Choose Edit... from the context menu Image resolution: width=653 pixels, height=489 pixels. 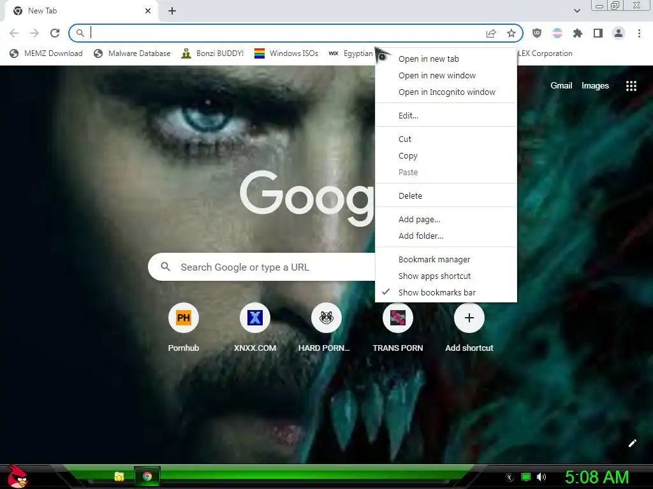coord(446,116)
